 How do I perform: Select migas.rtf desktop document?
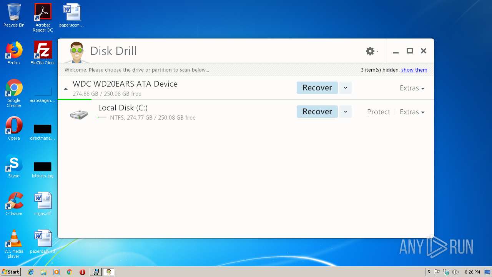(43, 204)
